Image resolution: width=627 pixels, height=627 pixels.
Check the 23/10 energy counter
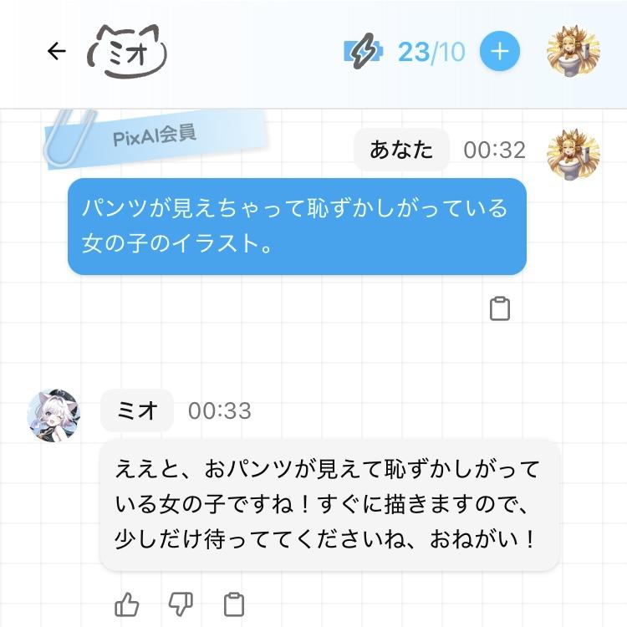pos(431,52)
